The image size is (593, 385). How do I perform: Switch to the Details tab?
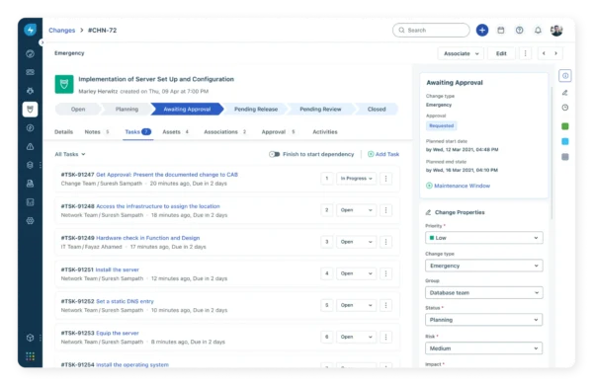point(63,132)
